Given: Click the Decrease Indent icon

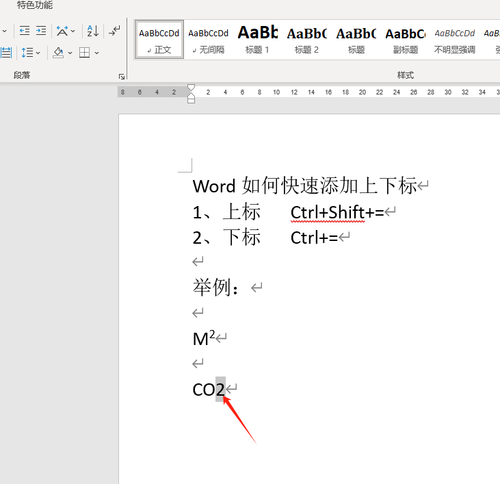Looking at the screenshot, I should coord(25,31).
